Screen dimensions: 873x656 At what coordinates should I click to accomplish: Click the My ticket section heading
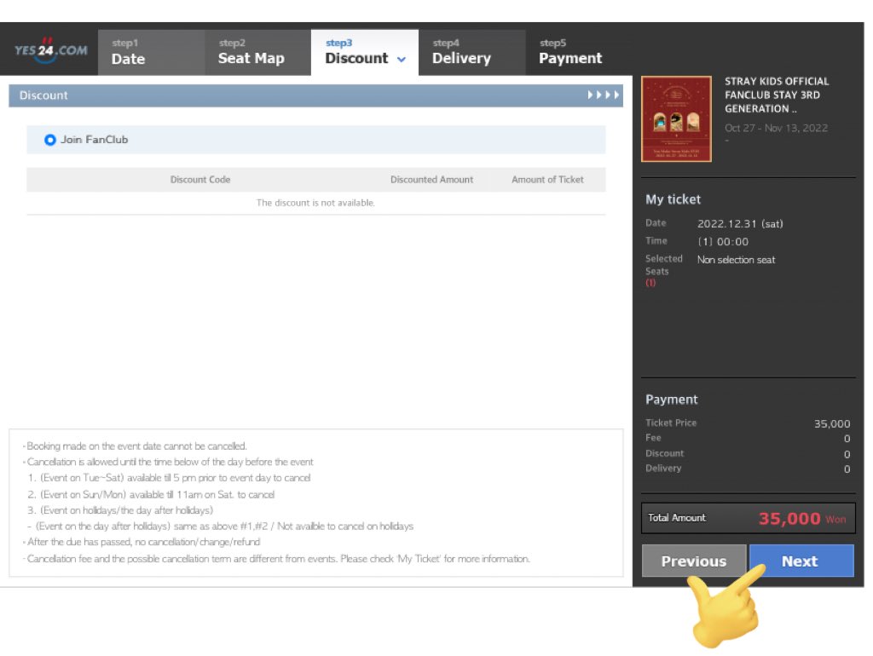click(673, 199)
